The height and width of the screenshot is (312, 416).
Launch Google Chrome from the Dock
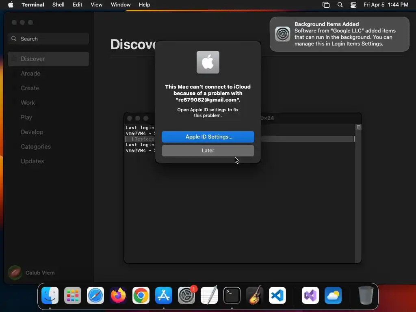(x=141, y=295)
